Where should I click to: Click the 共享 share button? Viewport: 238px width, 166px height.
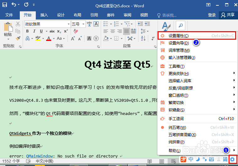228,15
